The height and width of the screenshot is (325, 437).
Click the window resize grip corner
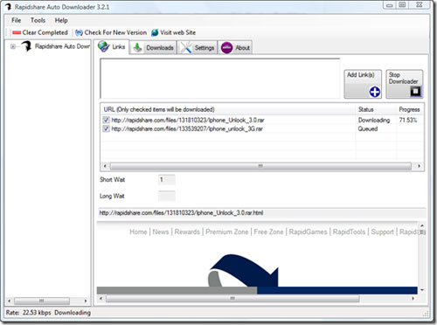[426, 314]
